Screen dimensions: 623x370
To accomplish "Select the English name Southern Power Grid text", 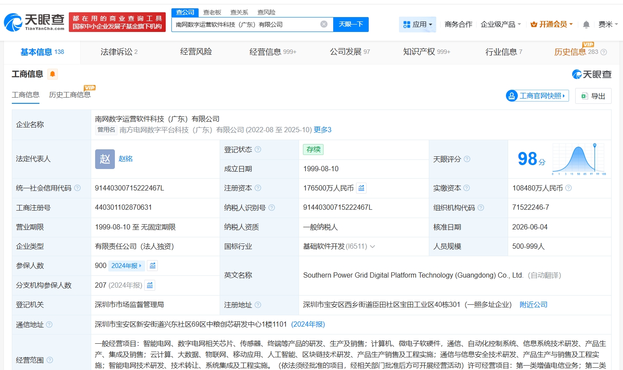I will tap(413, 275).
